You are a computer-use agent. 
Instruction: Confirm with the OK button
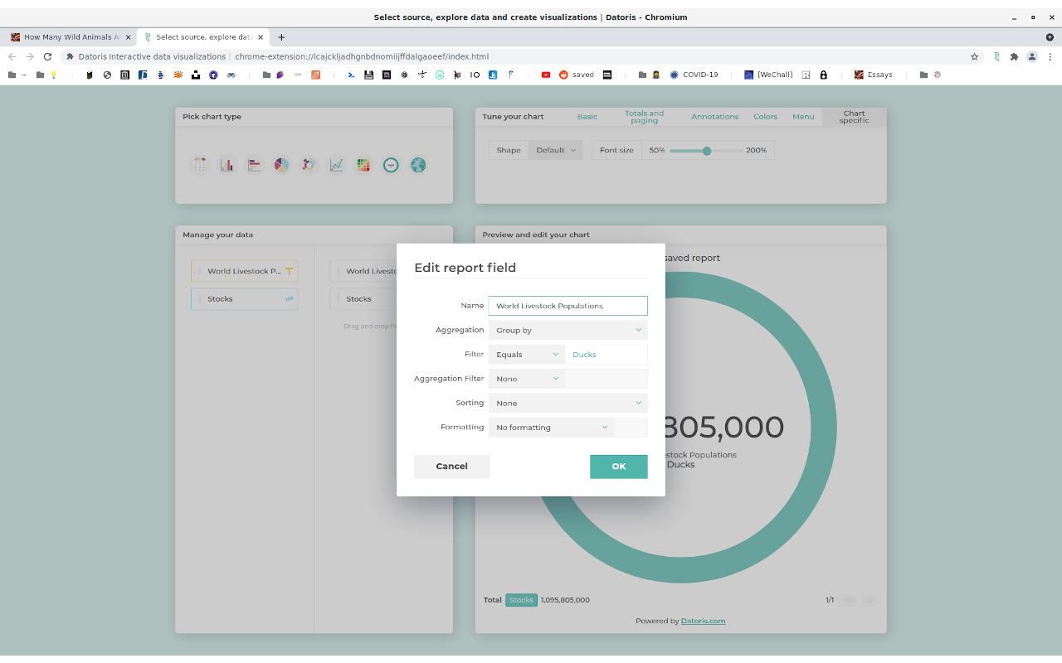(619, 467)
